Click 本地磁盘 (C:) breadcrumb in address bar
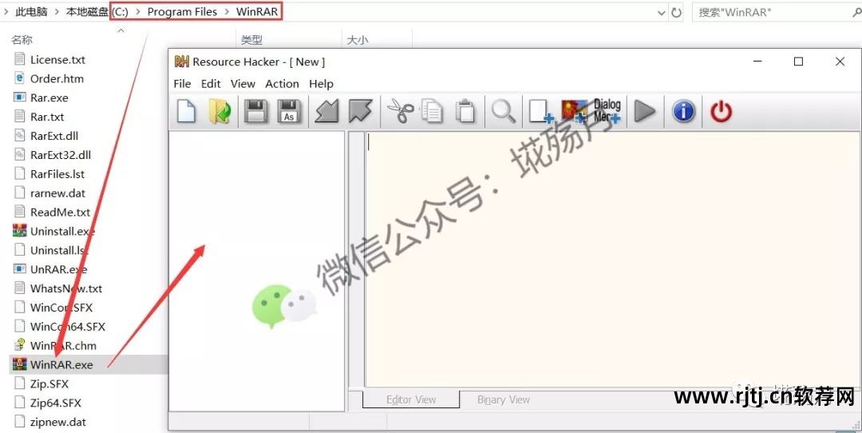The height and width of the screenshot is (433, 862). click(97, 11)
